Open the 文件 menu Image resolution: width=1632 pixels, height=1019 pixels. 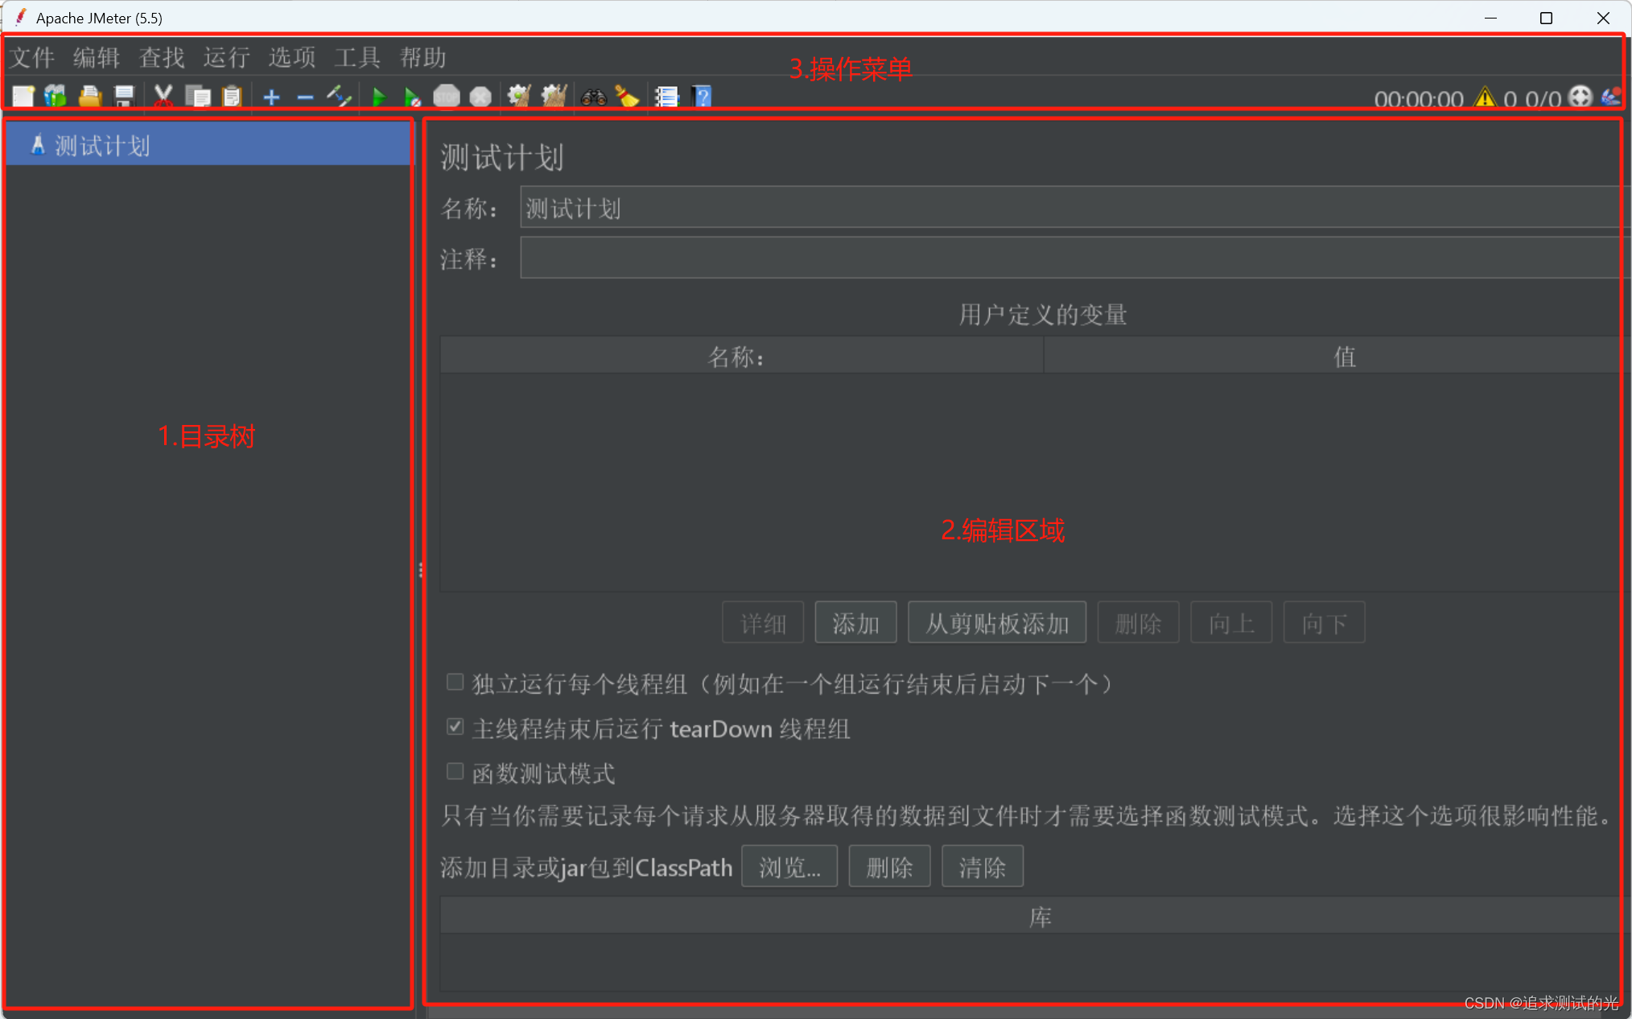[32, 57]
